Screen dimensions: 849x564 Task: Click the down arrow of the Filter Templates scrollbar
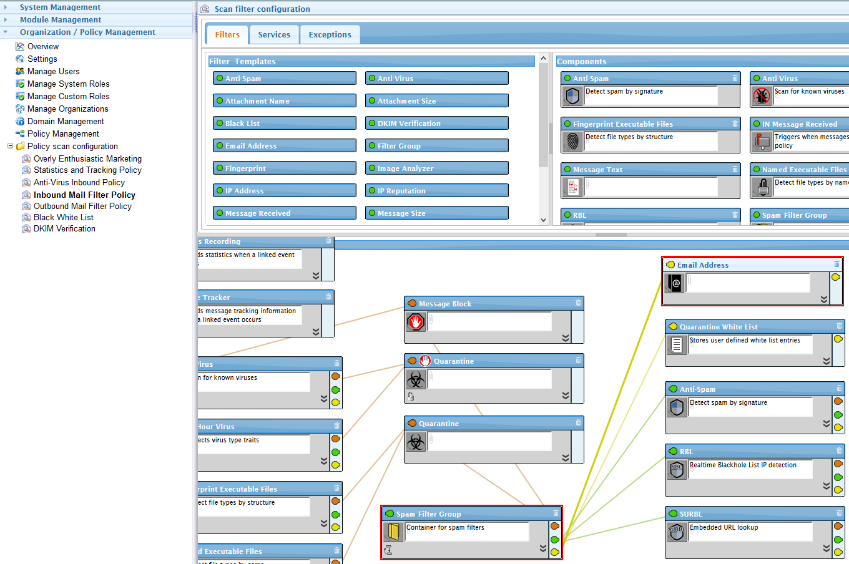543,220
